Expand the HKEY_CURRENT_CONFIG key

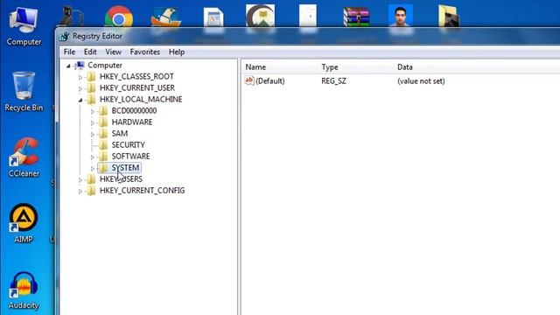pos(80,192)
